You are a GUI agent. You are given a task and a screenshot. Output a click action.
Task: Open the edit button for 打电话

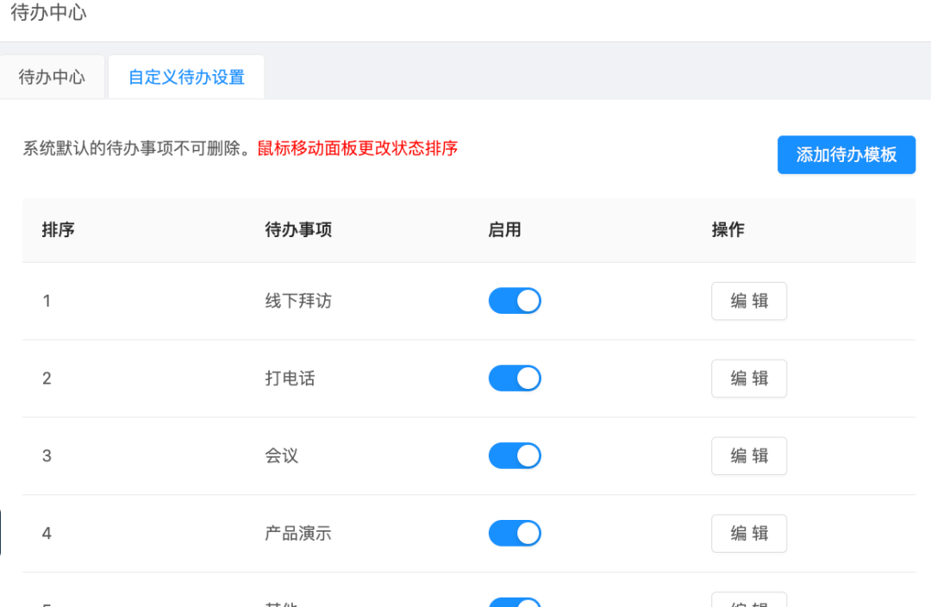point(748,379)
